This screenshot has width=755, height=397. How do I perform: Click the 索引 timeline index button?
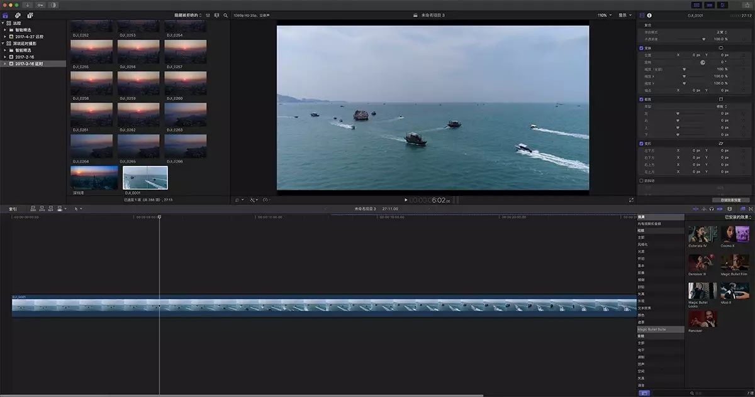(x=13, y=209)
